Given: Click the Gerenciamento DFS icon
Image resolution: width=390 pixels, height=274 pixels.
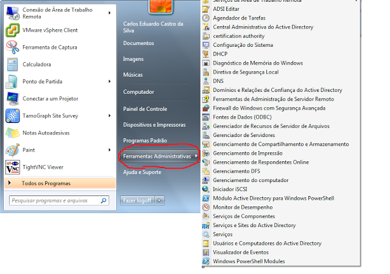Looking at the screenshot, I should click(206, 171).
